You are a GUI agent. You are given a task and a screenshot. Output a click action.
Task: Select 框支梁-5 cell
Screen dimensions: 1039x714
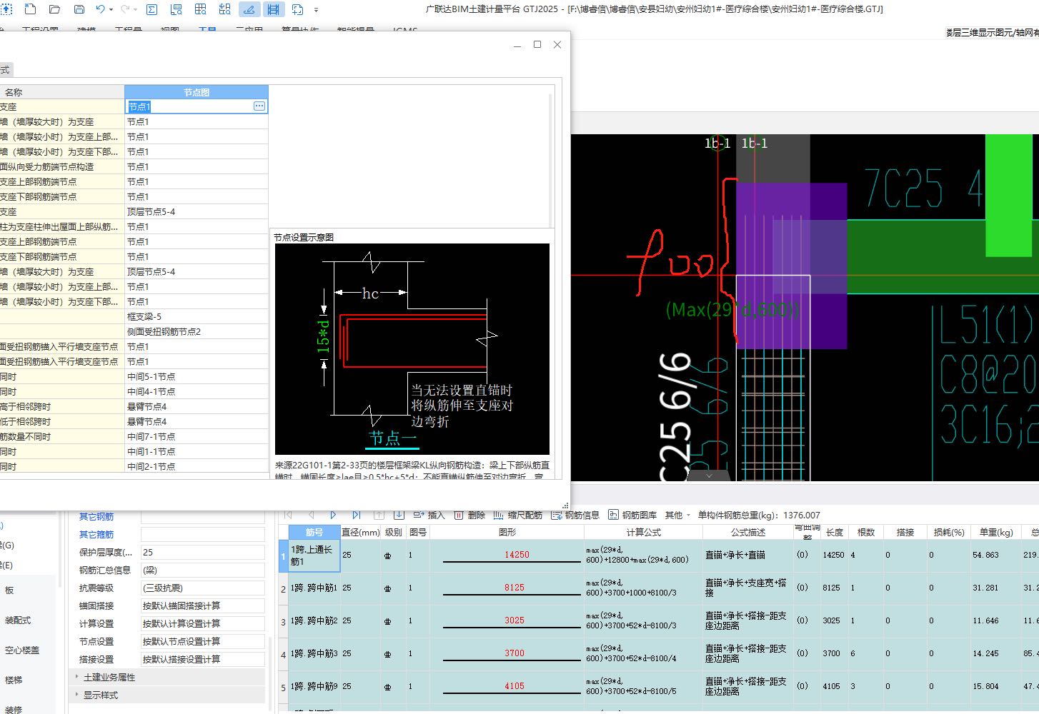coord(197,316)
